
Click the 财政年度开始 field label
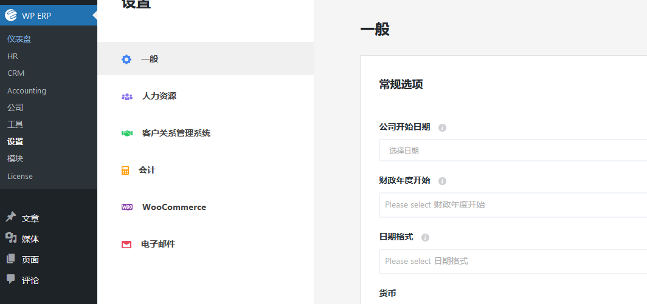(x=404, y=180)
